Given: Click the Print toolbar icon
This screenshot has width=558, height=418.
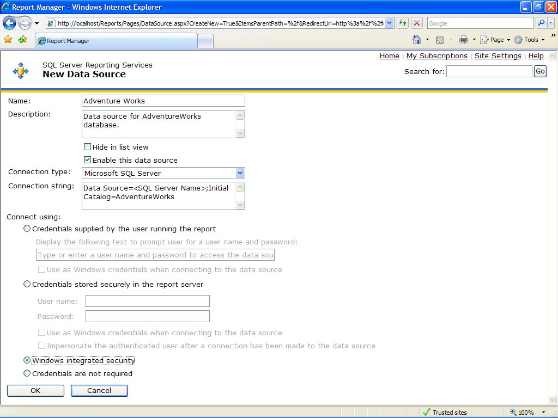Looking at the screenshot, I should tap(463, 40).
